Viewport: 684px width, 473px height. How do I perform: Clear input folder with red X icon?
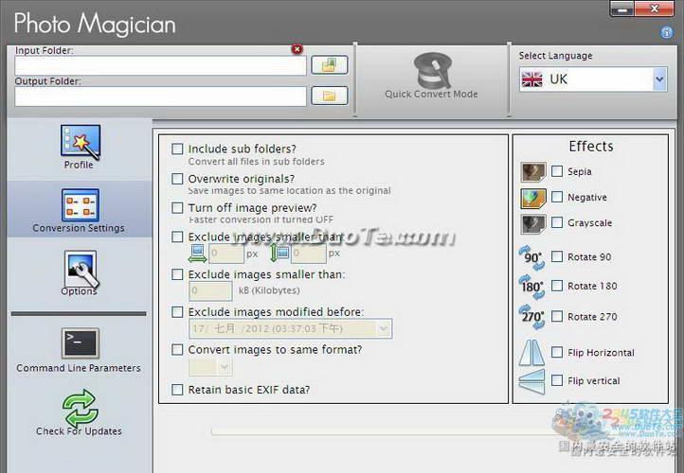coord(297,49)
